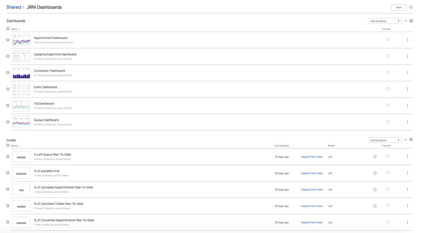The height and width of the screenshot is (233, 426).
Task: Tick checkbox for % of Cancelled Appointments look
Action: (x=8, y=189)
